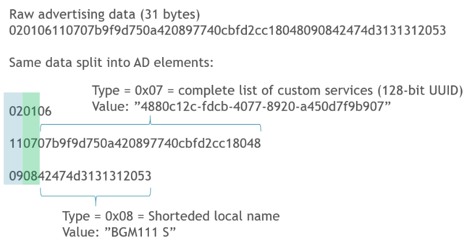Image resolution: width=465 pixels, height=251 pixels.
Task: Click the name payload "42474d3131312053" hex data
Action: [95, 176]
